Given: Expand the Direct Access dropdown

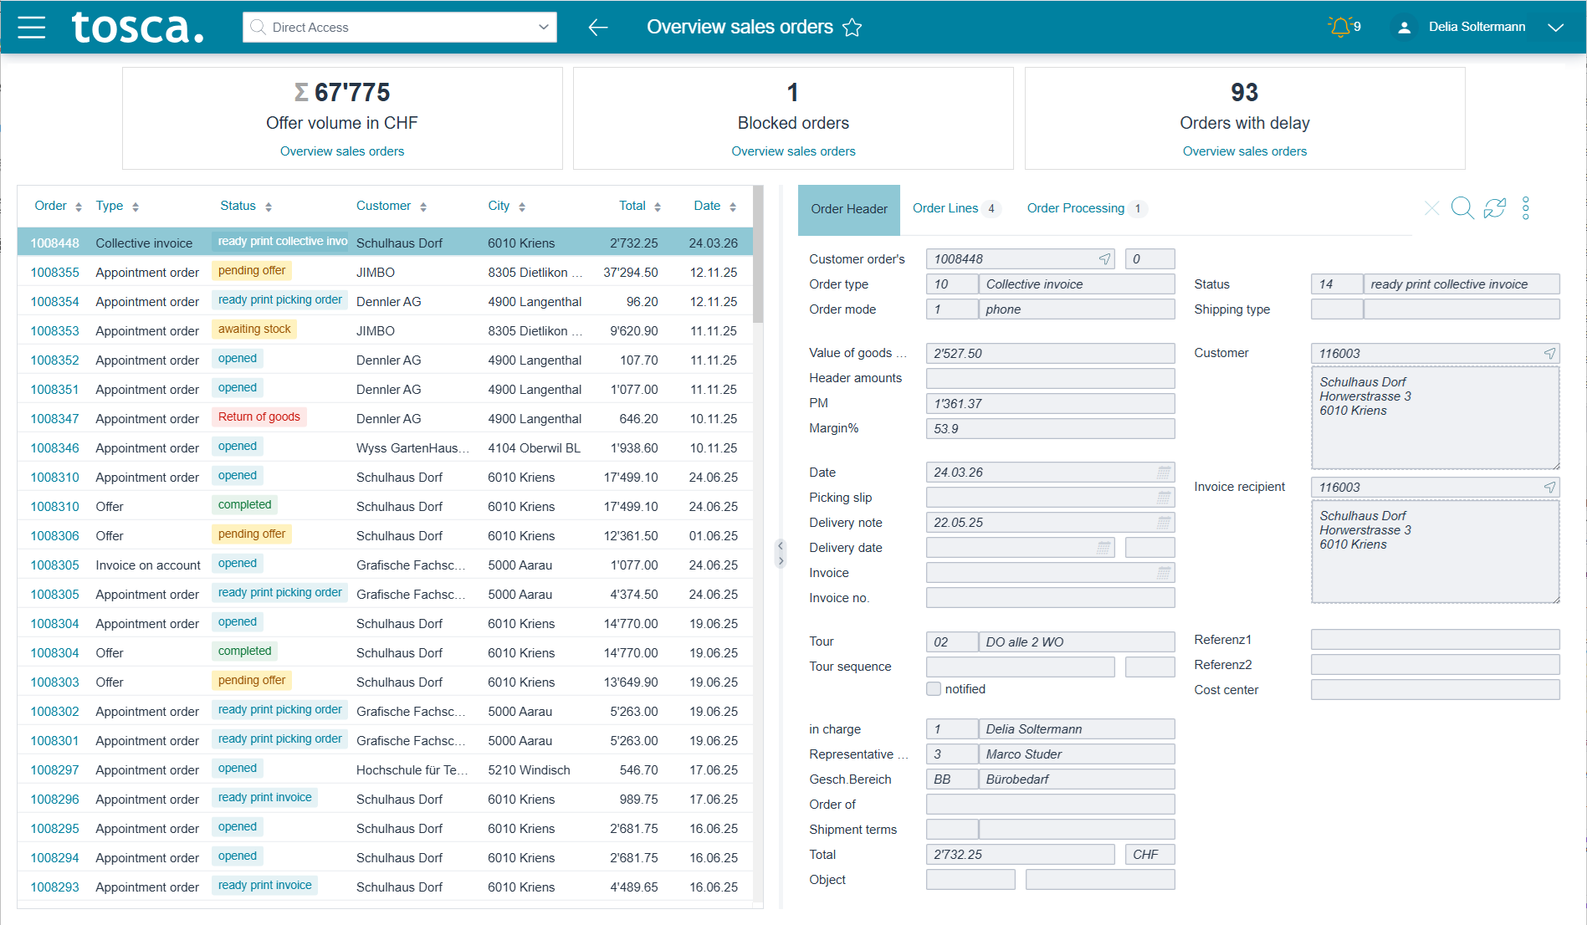Looking at the screenshot, I should [544, 27].
